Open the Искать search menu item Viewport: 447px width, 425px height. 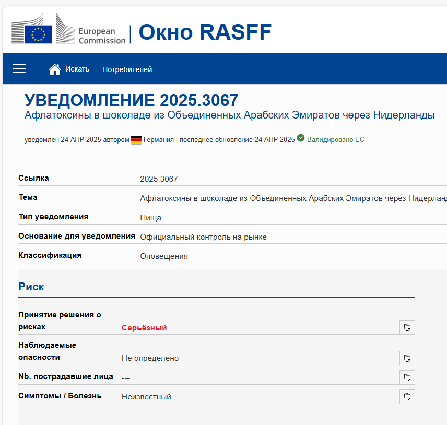[x=77, y=69]
